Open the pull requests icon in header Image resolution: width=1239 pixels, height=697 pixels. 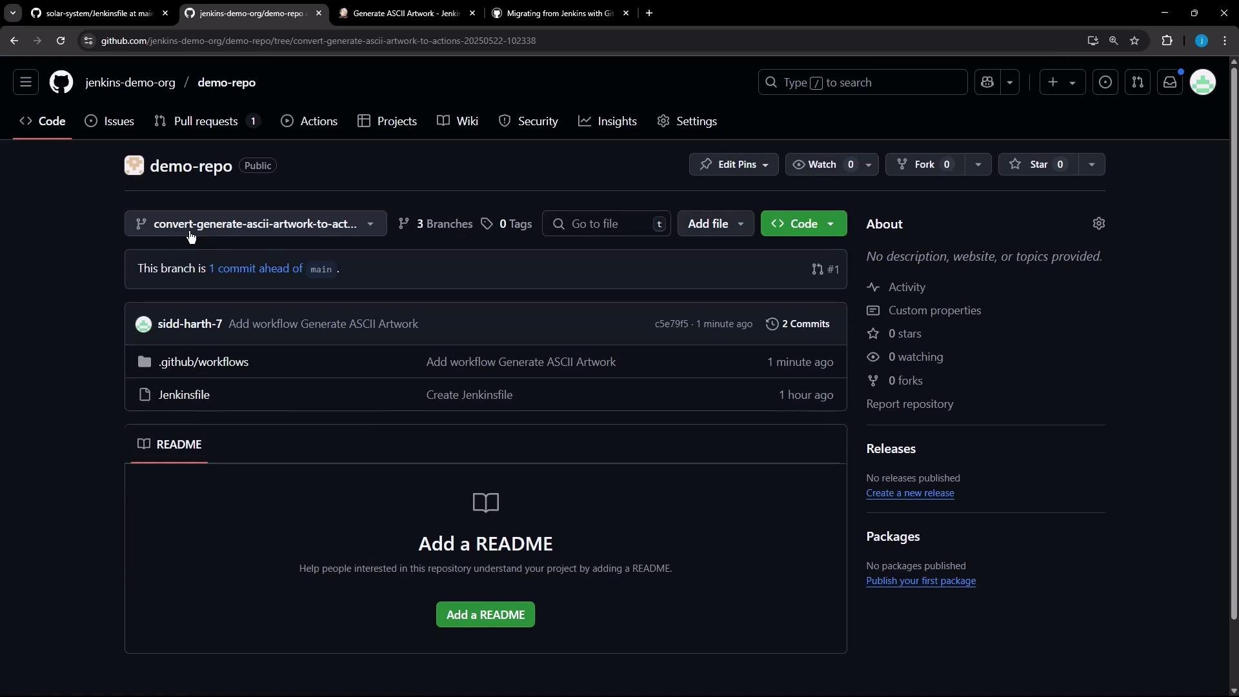pos(1138,83)
